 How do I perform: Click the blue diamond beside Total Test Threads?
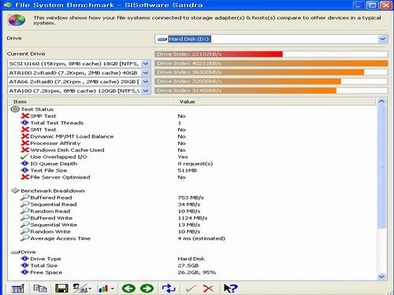pos(24,123)
